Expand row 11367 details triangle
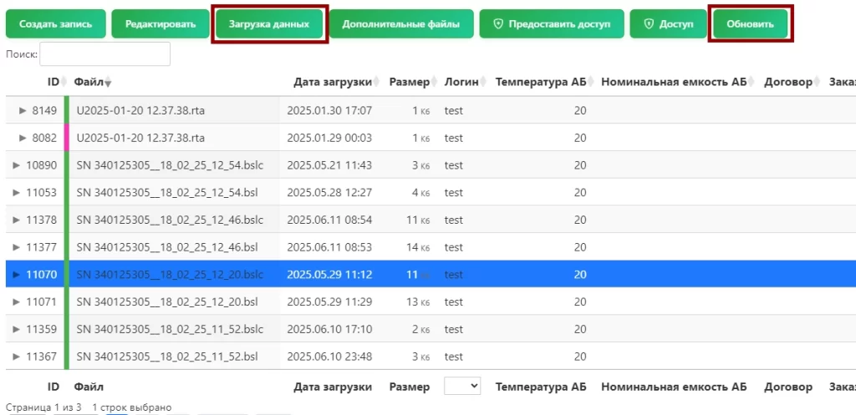This screenshot has height=415, width=856. [x=17, y=357]
